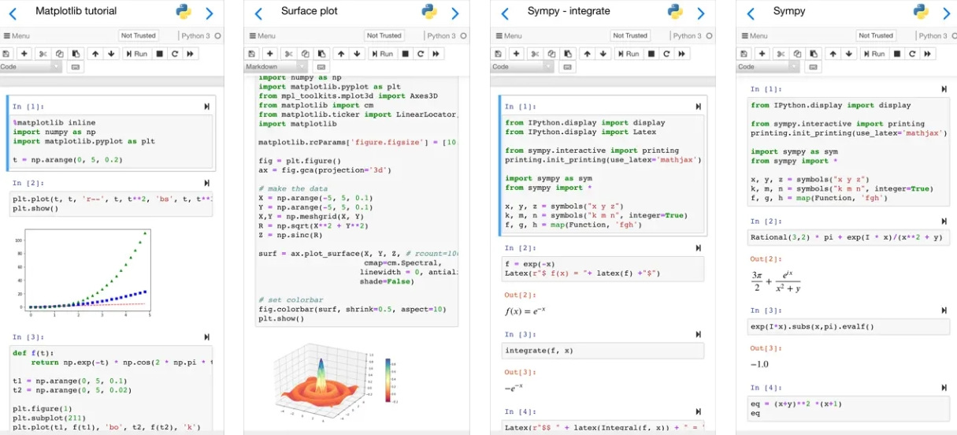Open keyboard command palette in Surface plot

coord(321,67)
